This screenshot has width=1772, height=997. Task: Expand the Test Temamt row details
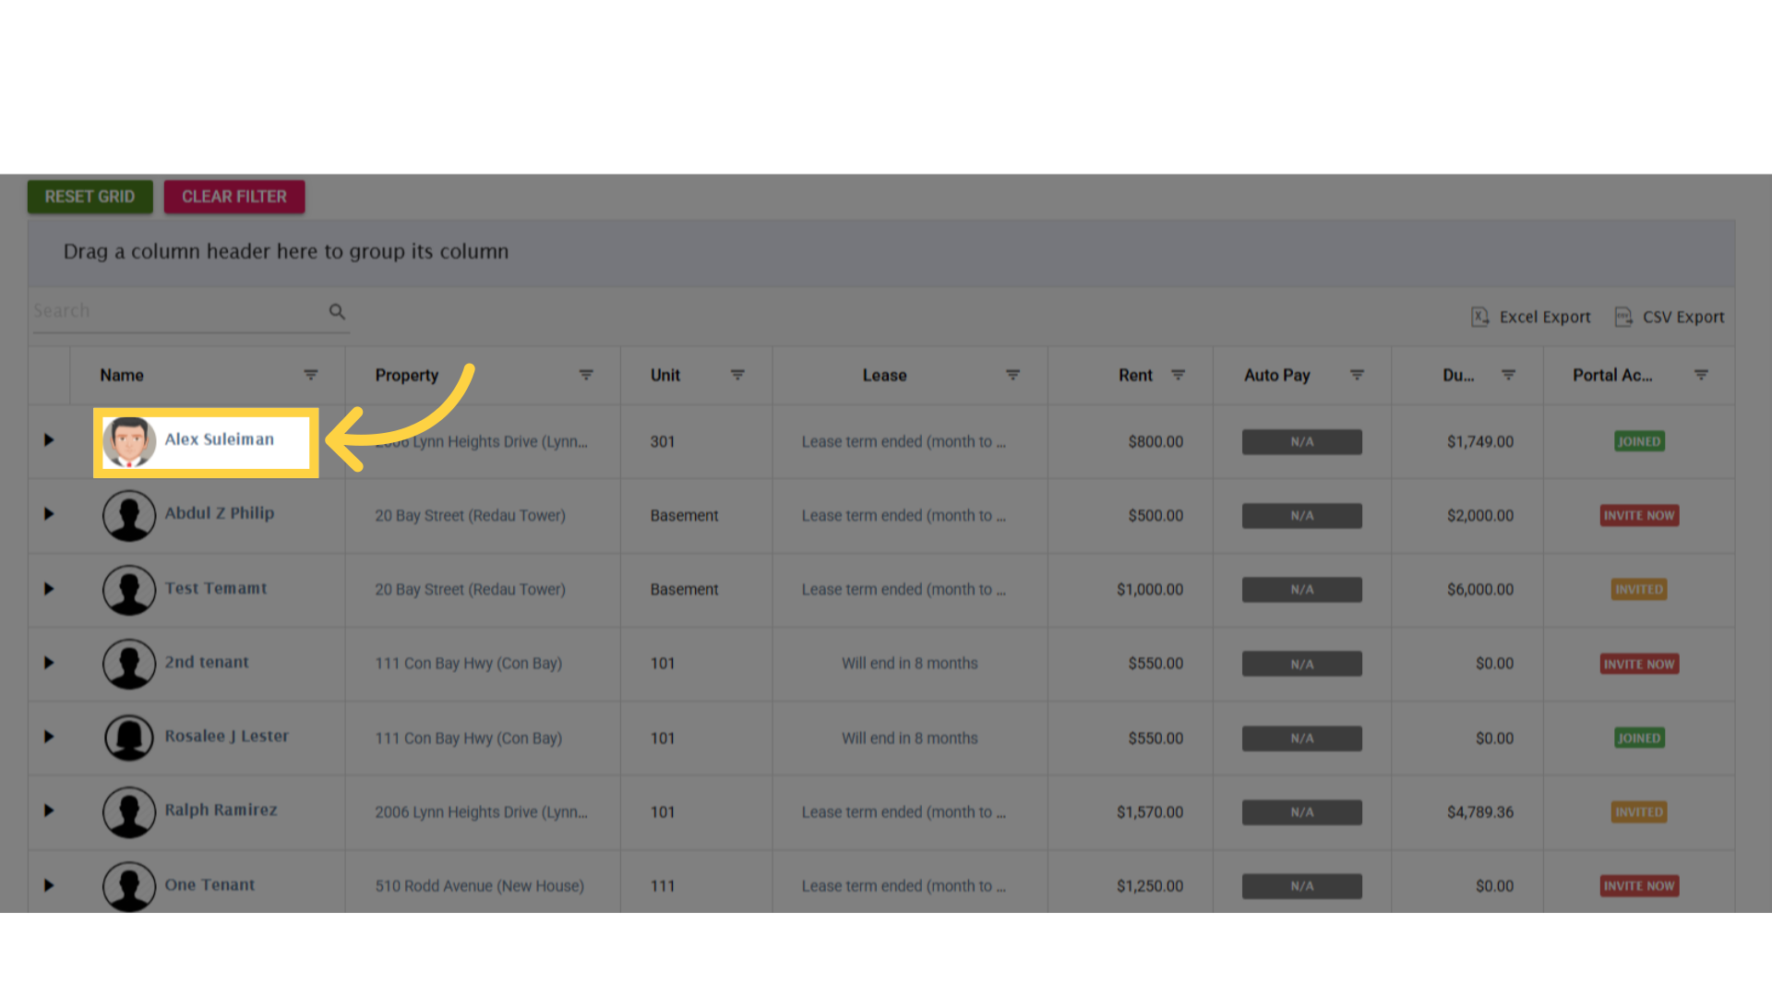[49, 589]
